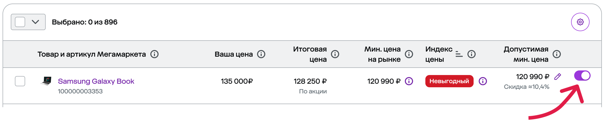The image size is (607, 123).
Task: Open the Samsung Galaxy Book link
Action: 96,81
